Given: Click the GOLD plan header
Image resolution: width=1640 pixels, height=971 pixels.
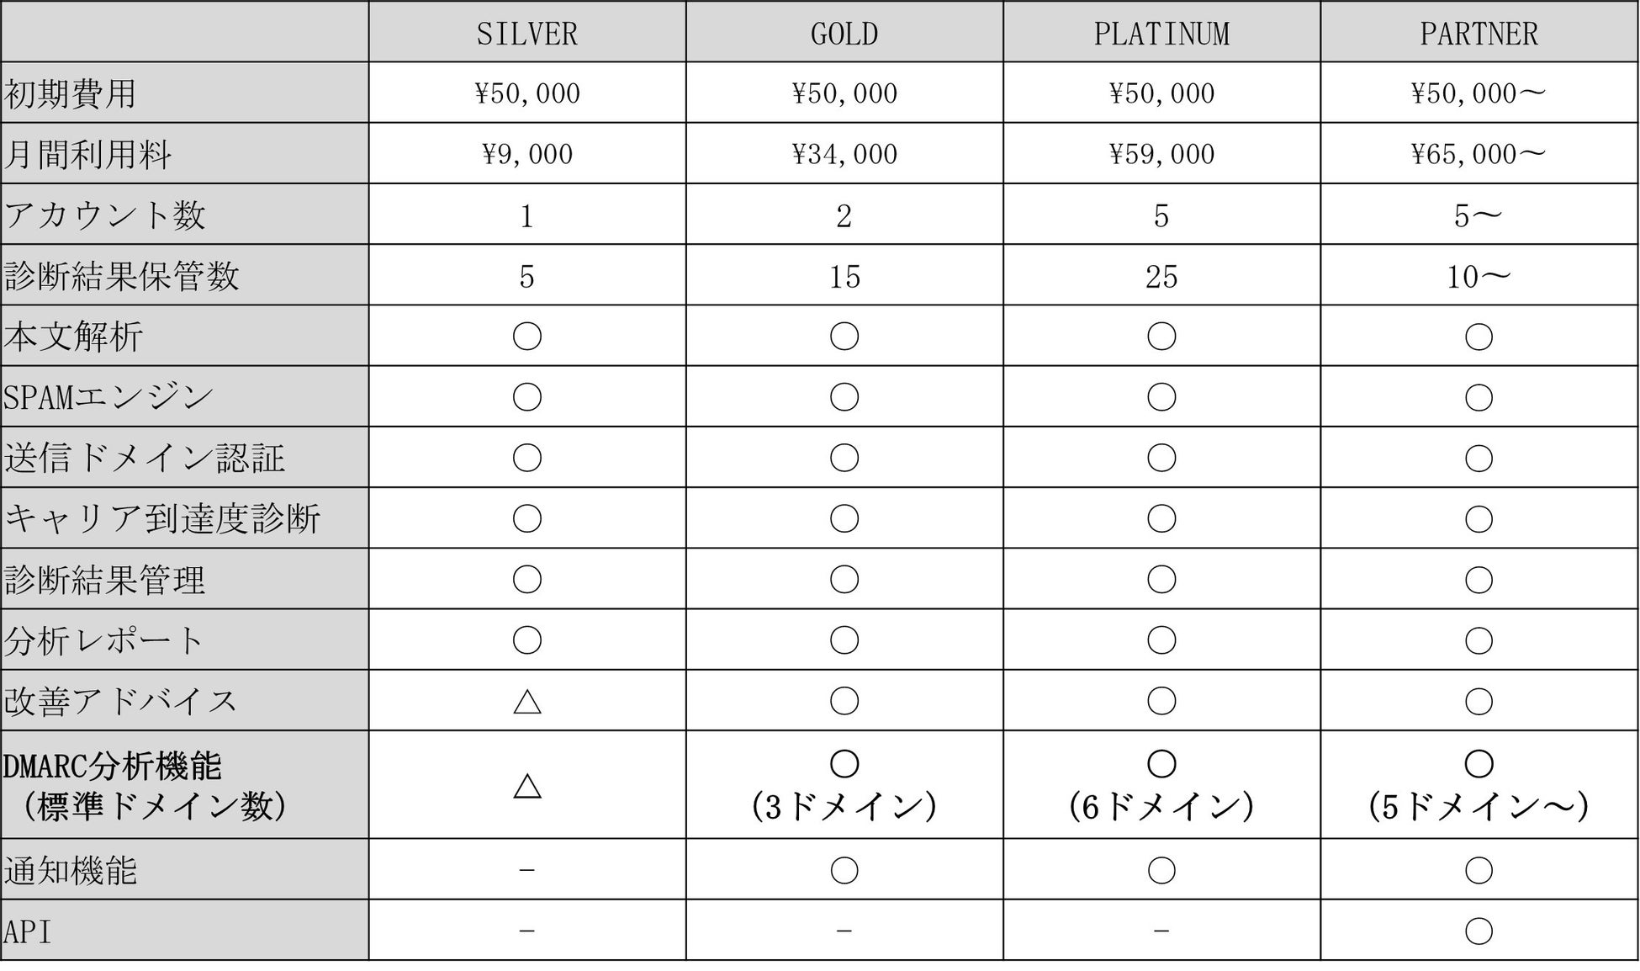Looking at the screenshot, I should point(844,34).
